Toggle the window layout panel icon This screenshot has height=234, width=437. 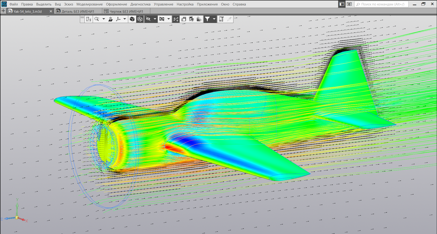click(x=342, y=4)
